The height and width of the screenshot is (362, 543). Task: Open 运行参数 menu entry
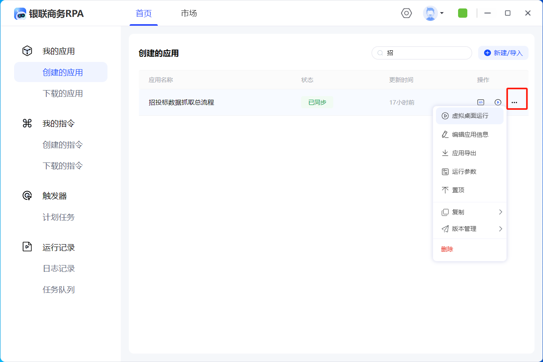464,171
